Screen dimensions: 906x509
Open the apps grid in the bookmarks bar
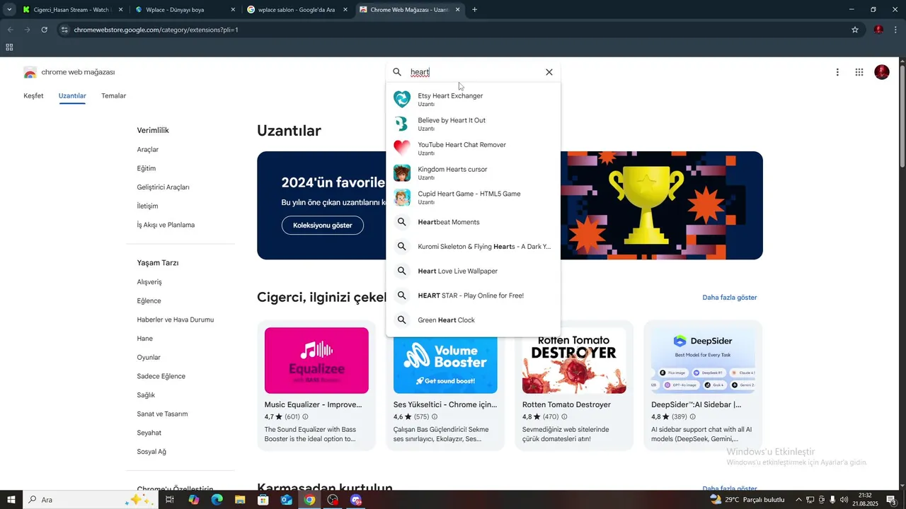coord(9,47)
